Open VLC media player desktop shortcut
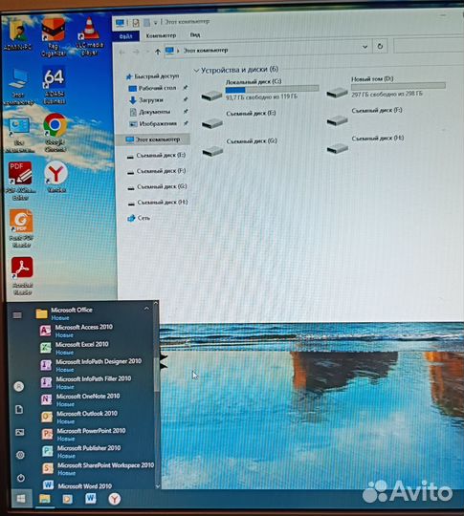 point(89,36)
